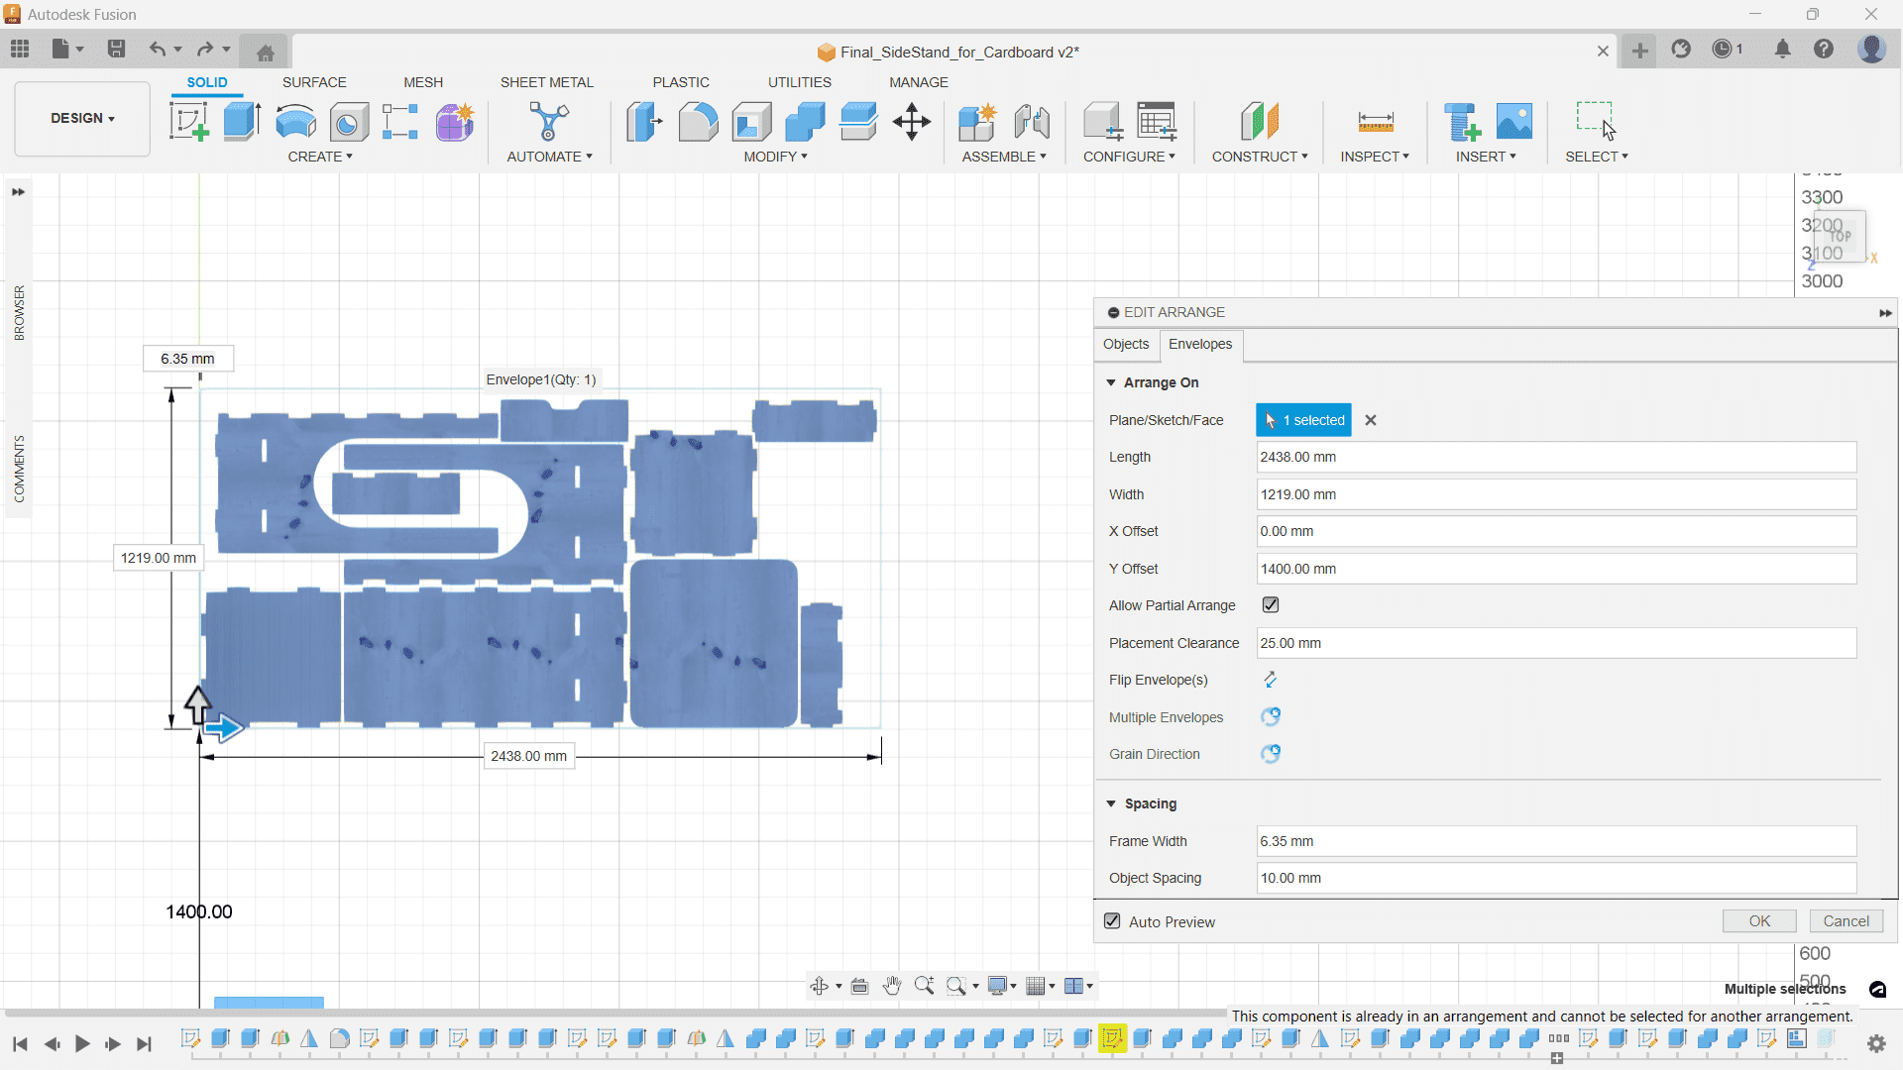
Task: Switch to the PLASTIC tab
Action: (681, 82)
